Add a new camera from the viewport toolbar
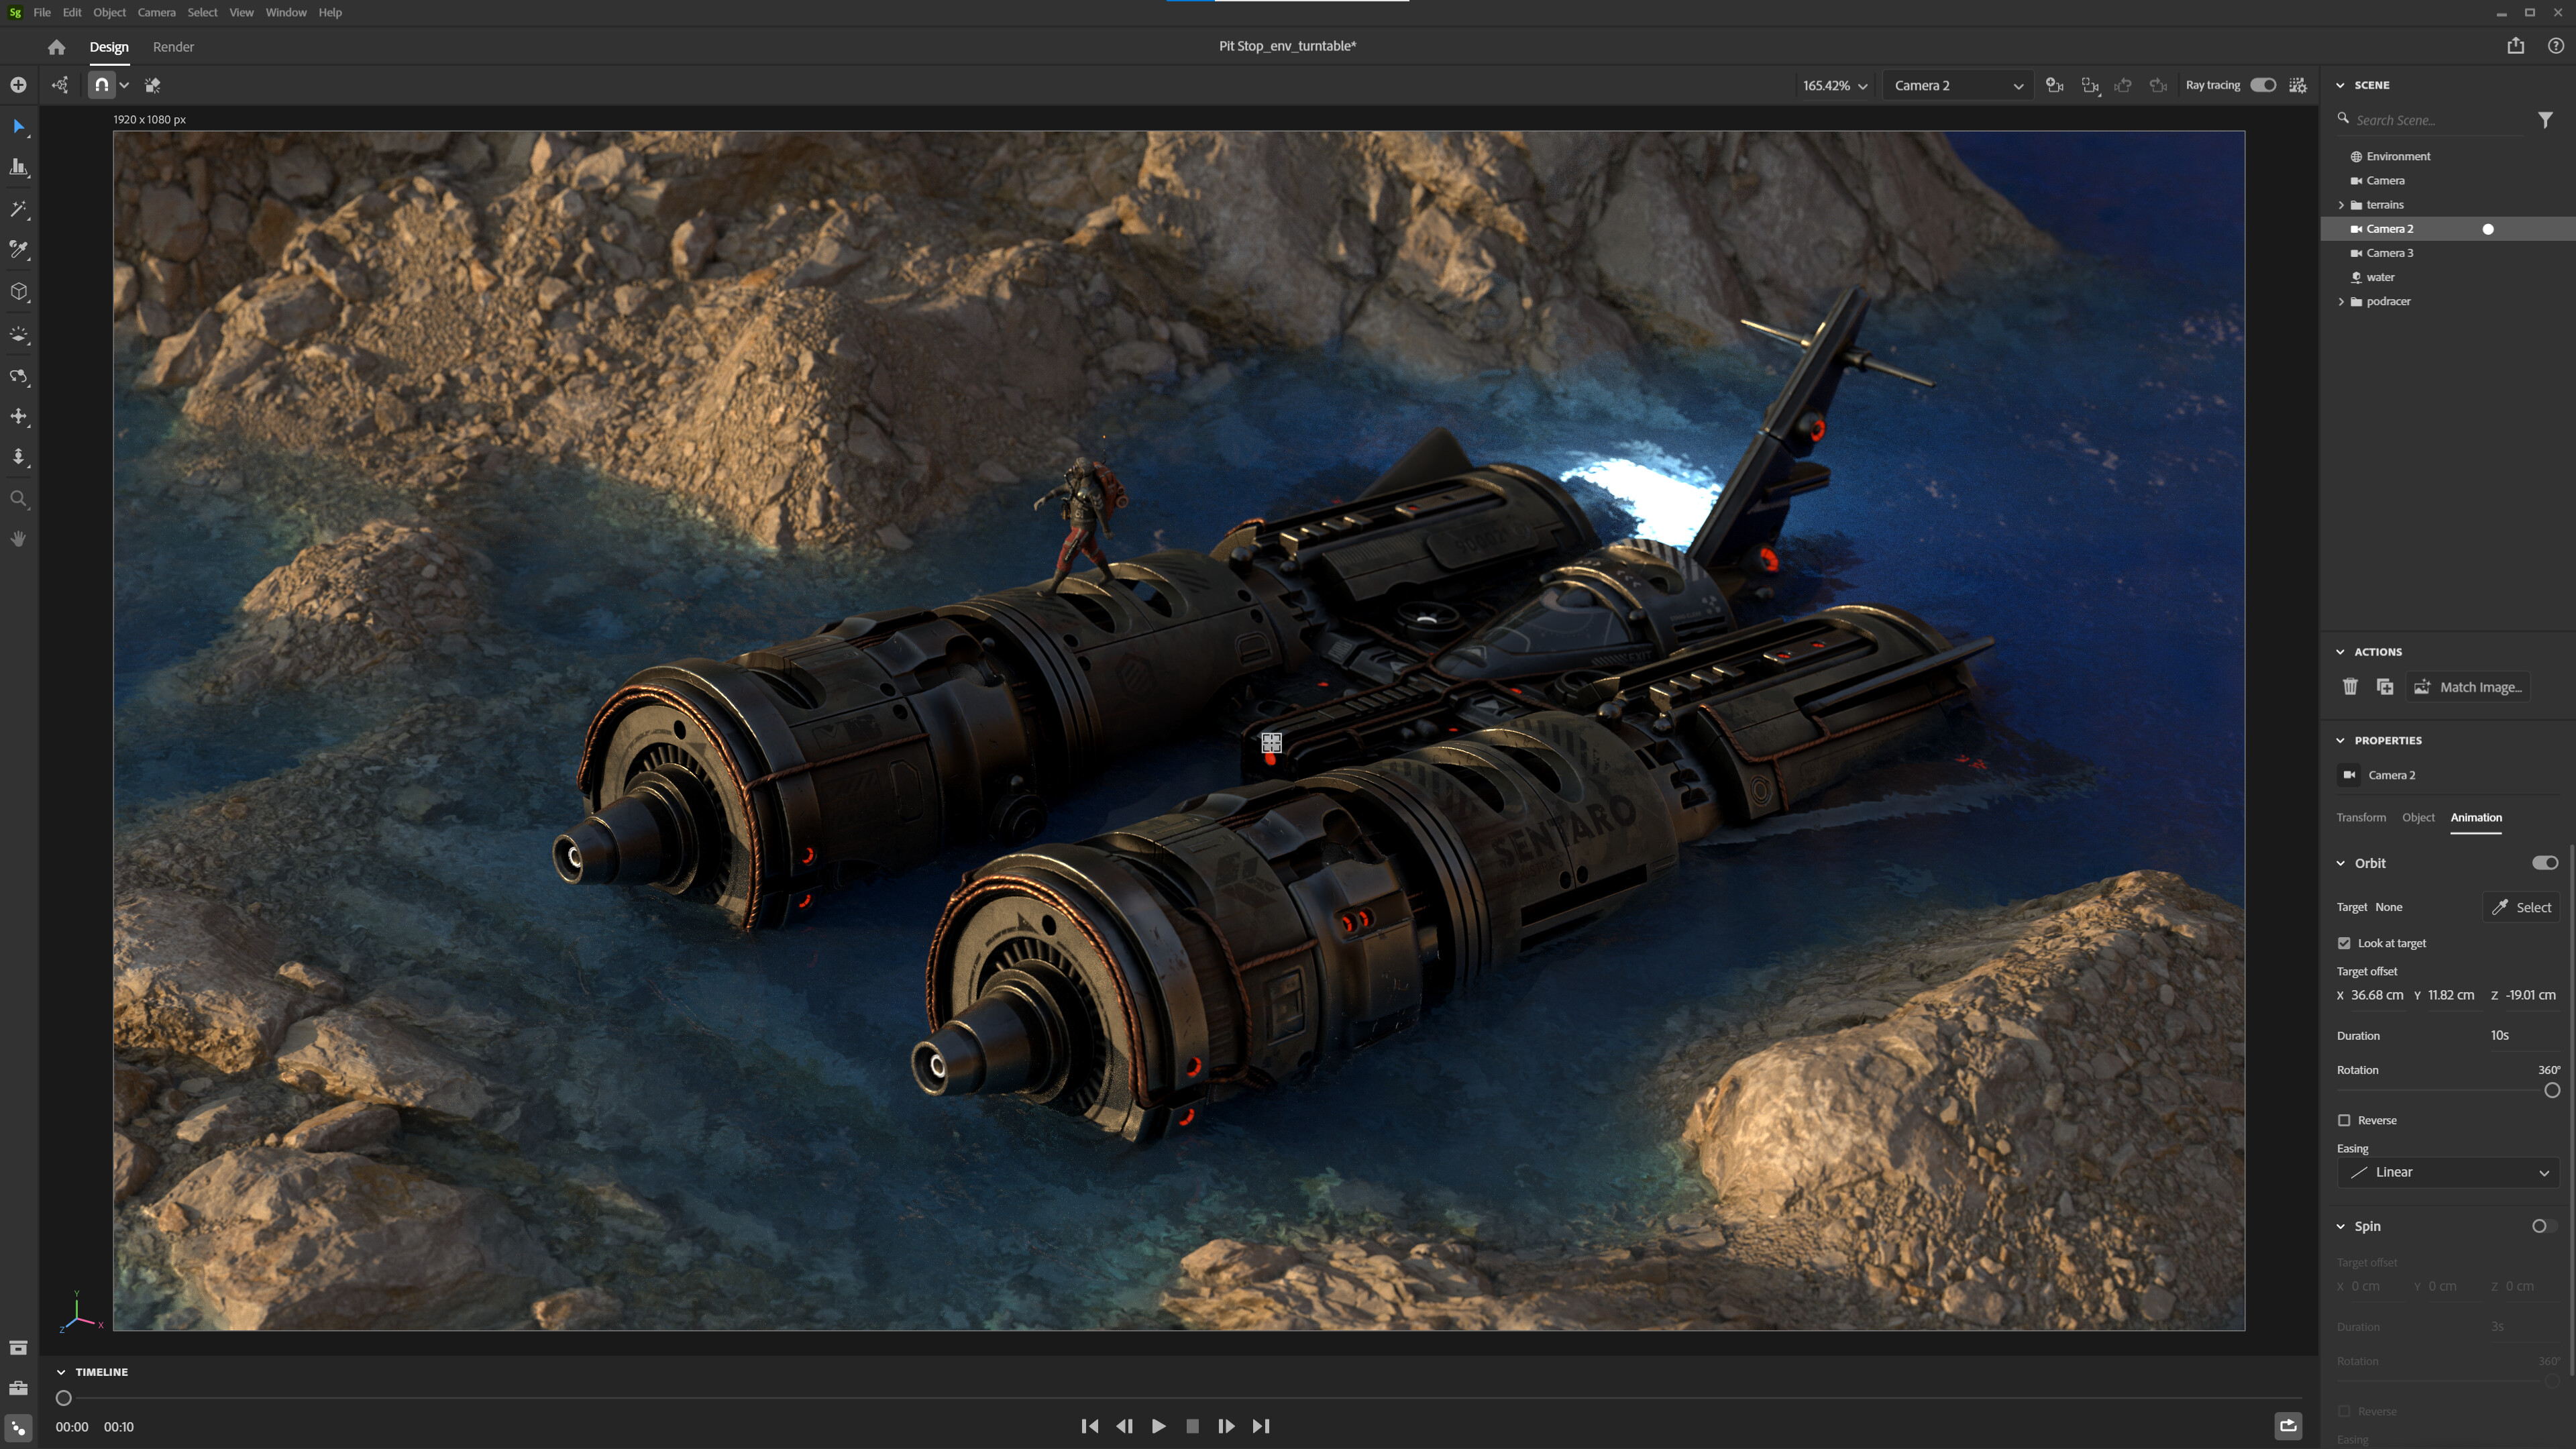 pos(2054,85)
